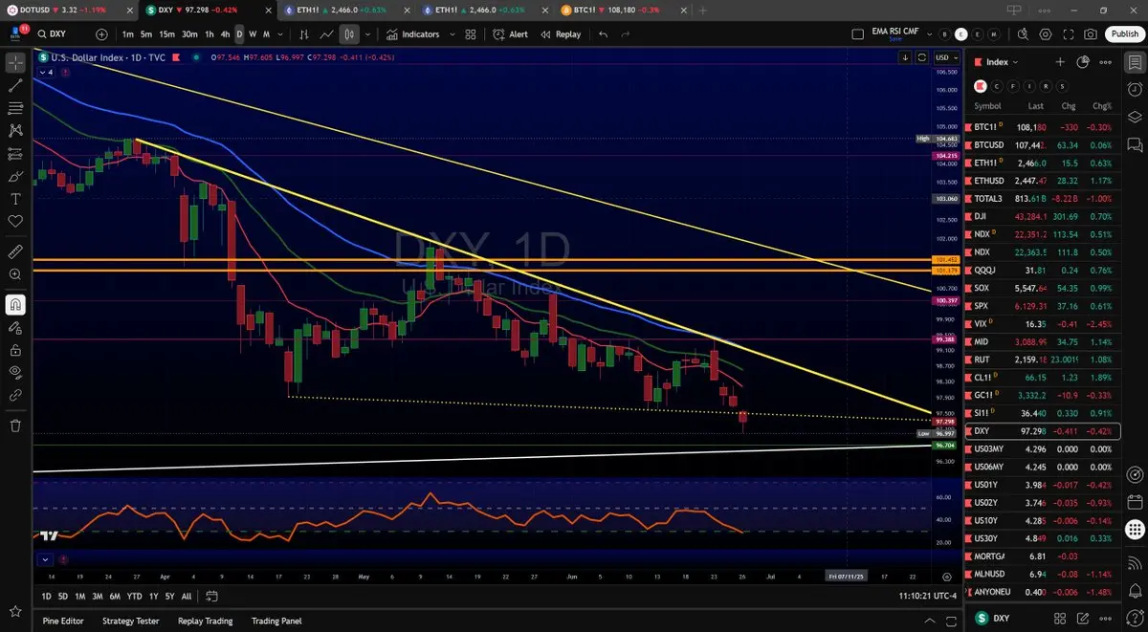Select candlestick chart style icon
The height and width of the screenshot is (632, 1148).
point(348,34)
